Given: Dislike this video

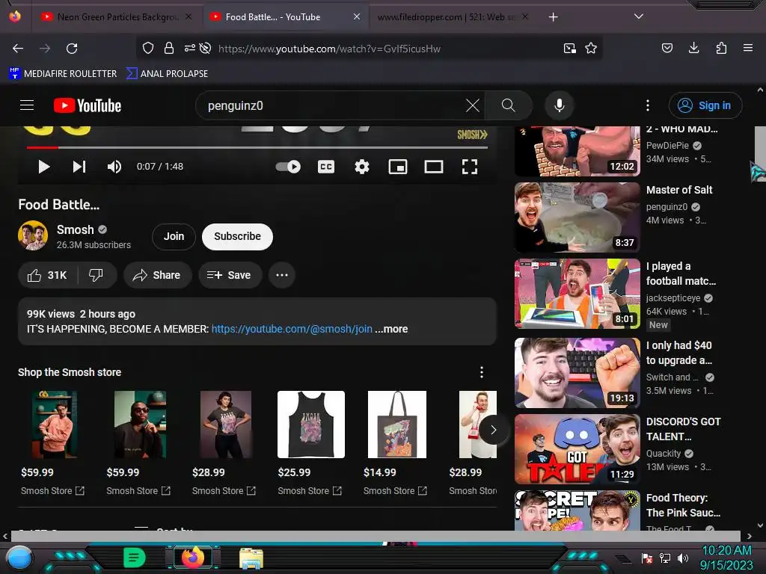Looking at the screenshot, I should [x=96, y=275].
